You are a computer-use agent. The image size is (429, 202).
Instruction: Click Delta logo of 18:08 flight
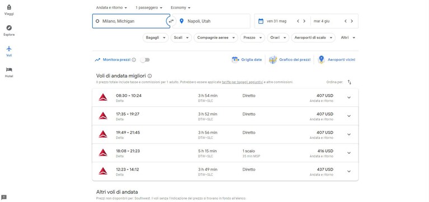pos(103,152)
